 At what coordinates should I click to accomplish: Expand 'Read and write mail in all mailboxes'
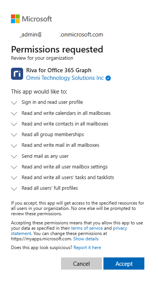tap(14, 146)
